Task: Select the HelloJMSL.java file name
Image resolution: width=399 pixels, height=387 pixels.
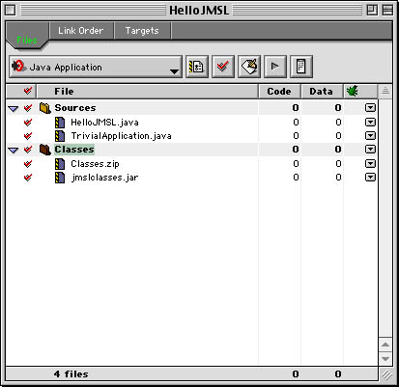Action: pos(104,123)
